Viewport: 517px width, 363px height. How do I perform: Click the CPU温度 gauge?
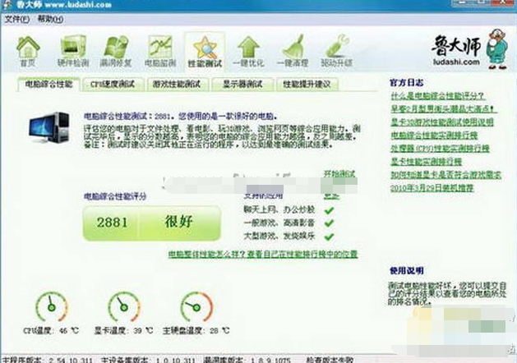(x=51, y=307)
